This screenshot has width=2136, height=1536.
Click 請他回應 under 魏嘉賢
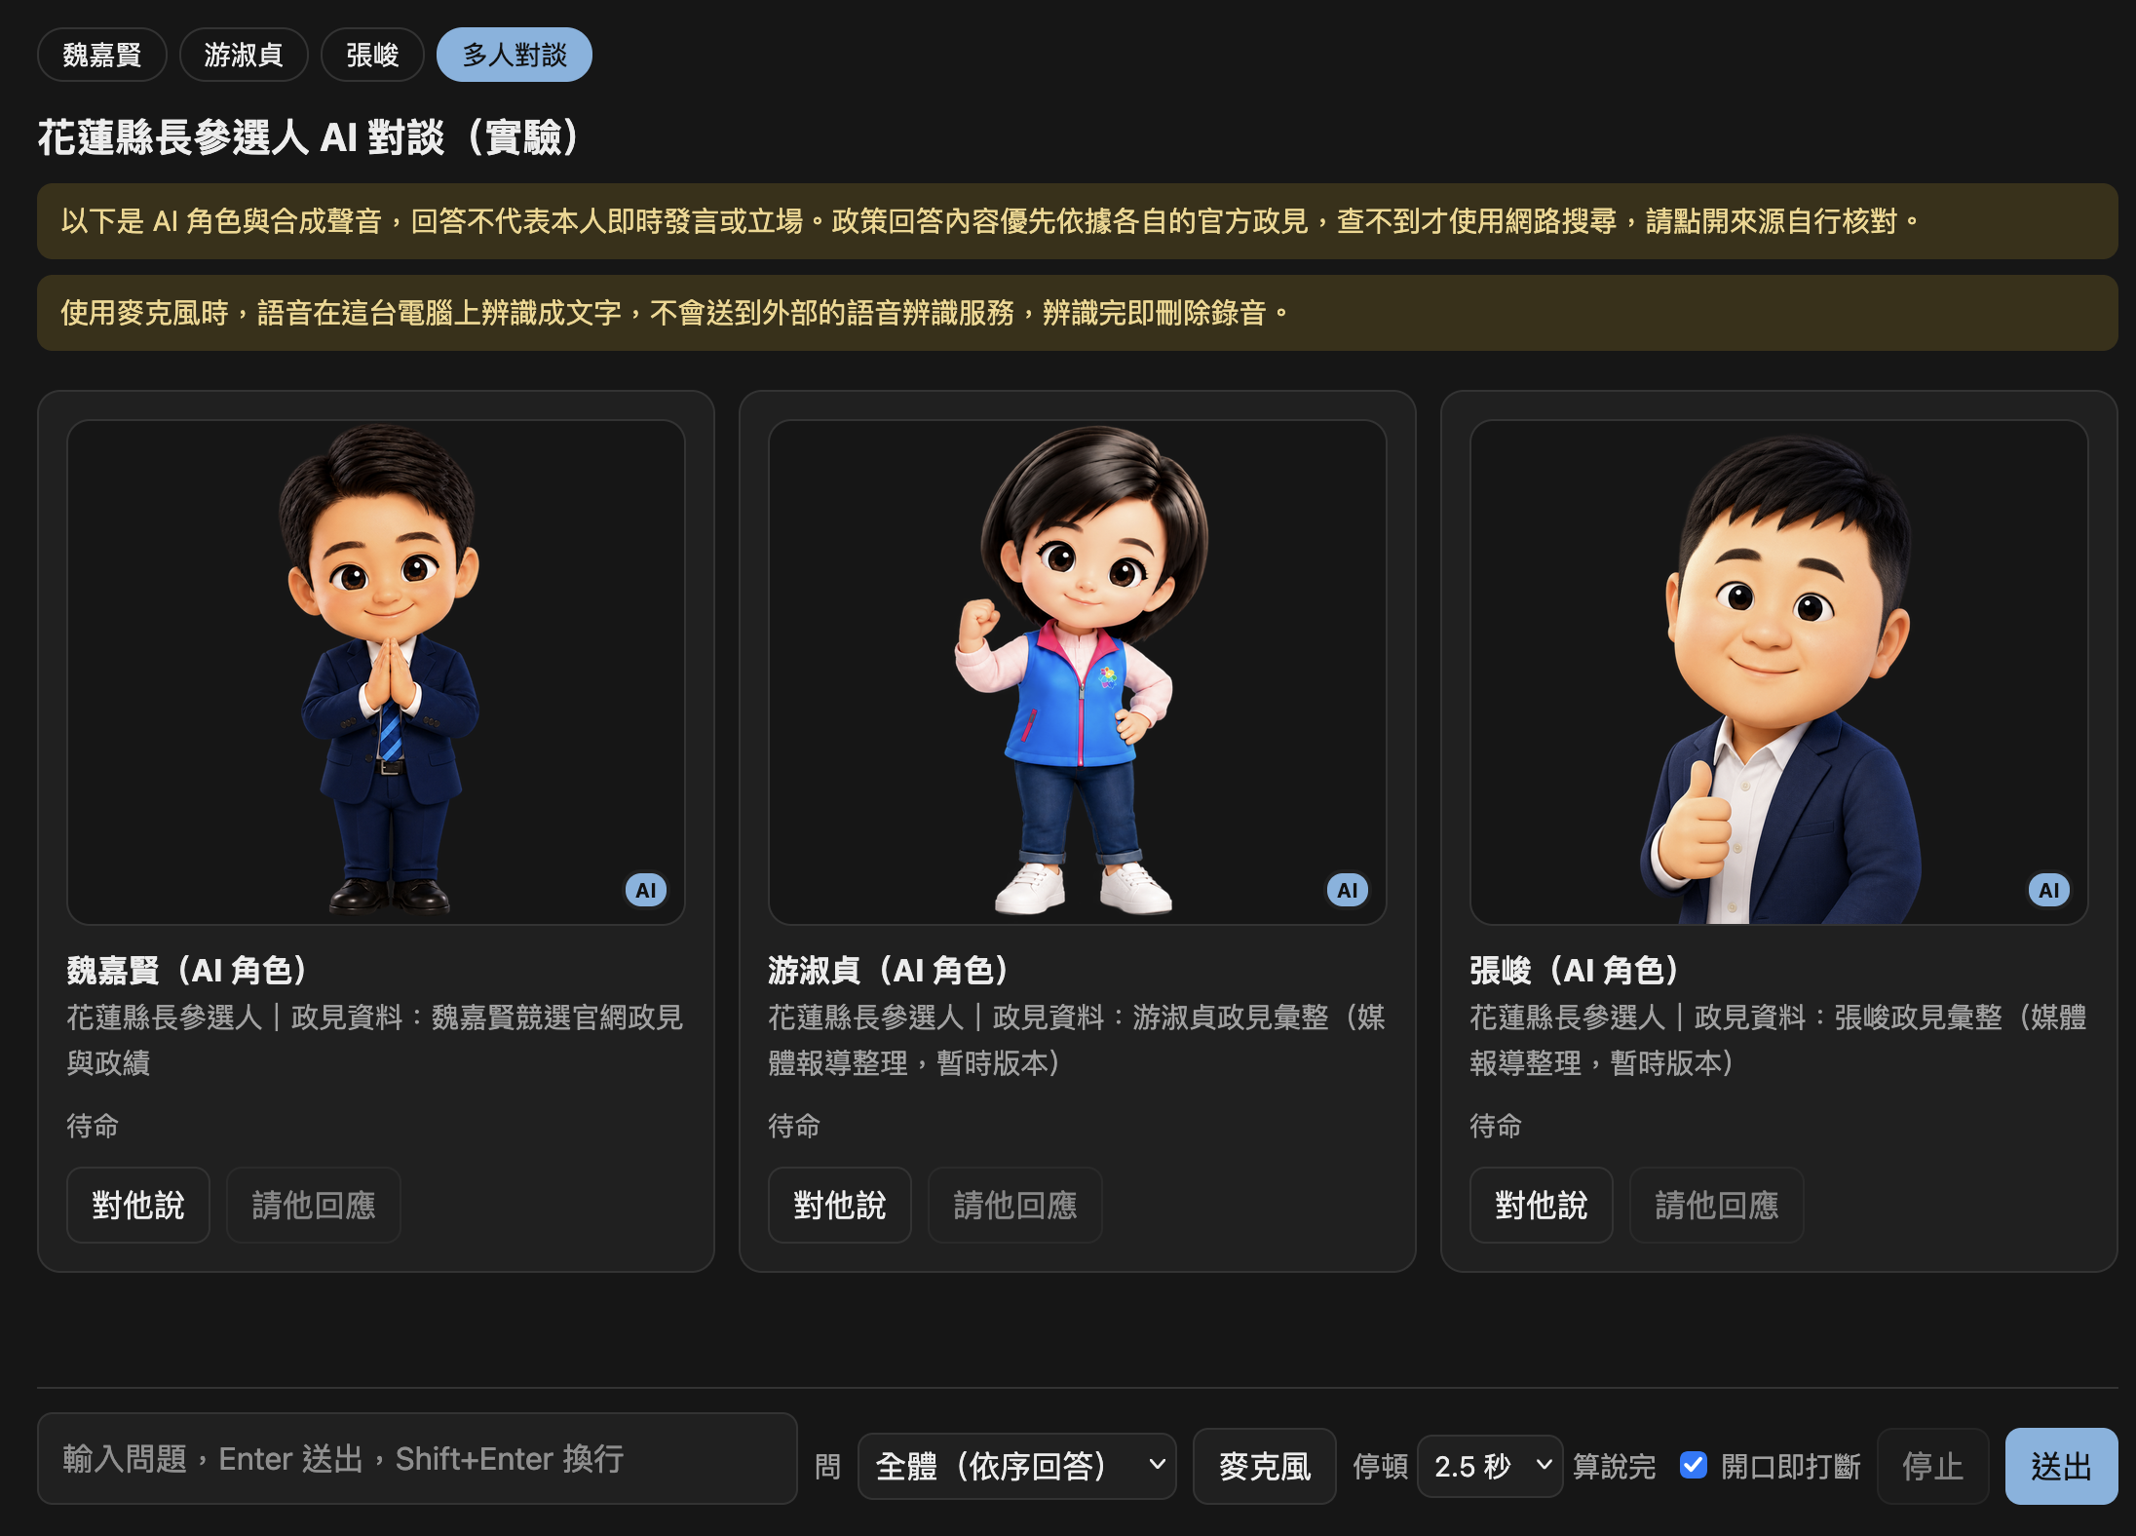(x=314, y=1206)
